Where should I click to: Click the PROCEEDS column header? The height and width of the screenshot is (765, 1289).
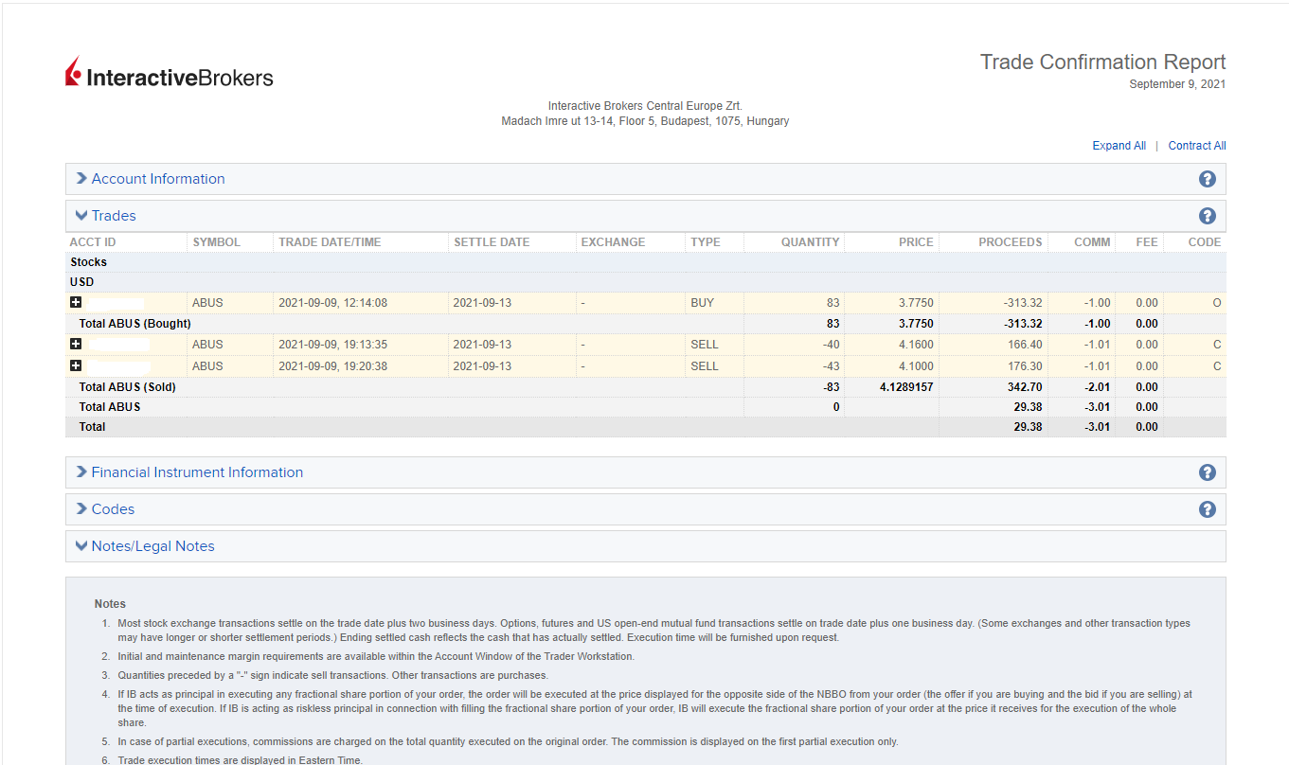click(1011, 242)
